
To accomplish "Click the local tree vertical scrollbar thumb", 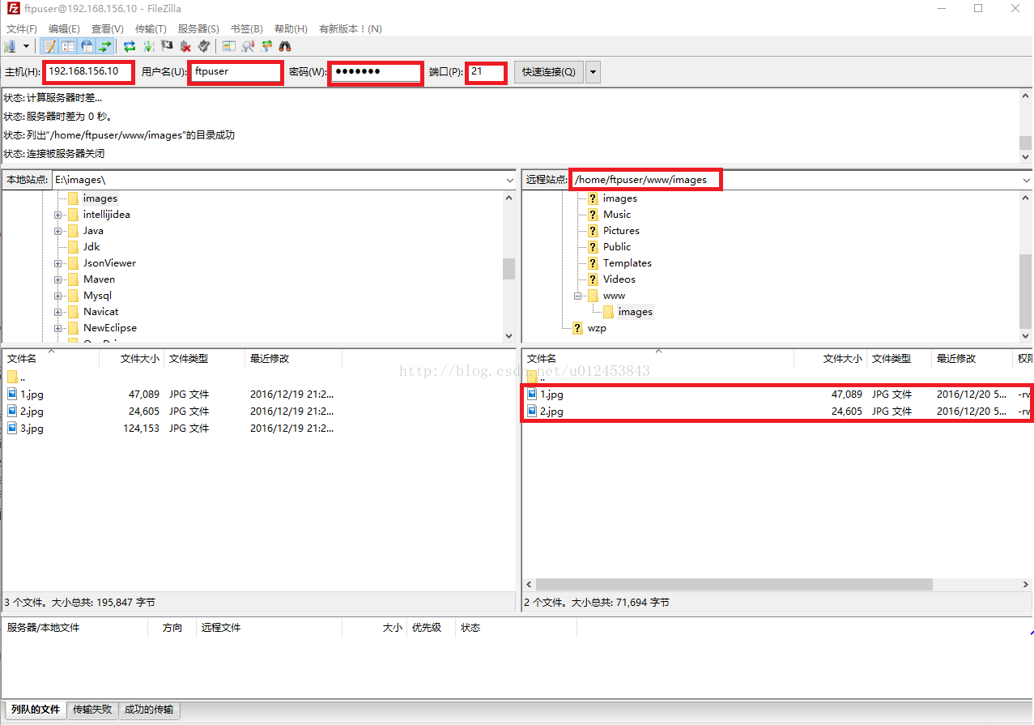I will [x=508, y=269].
